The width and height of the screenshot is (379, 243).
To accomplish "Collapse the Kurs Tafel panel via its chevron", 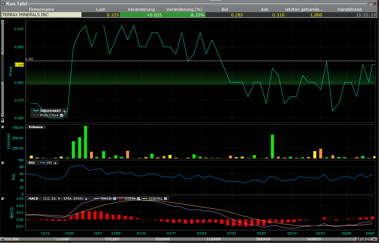I will 3,4.
